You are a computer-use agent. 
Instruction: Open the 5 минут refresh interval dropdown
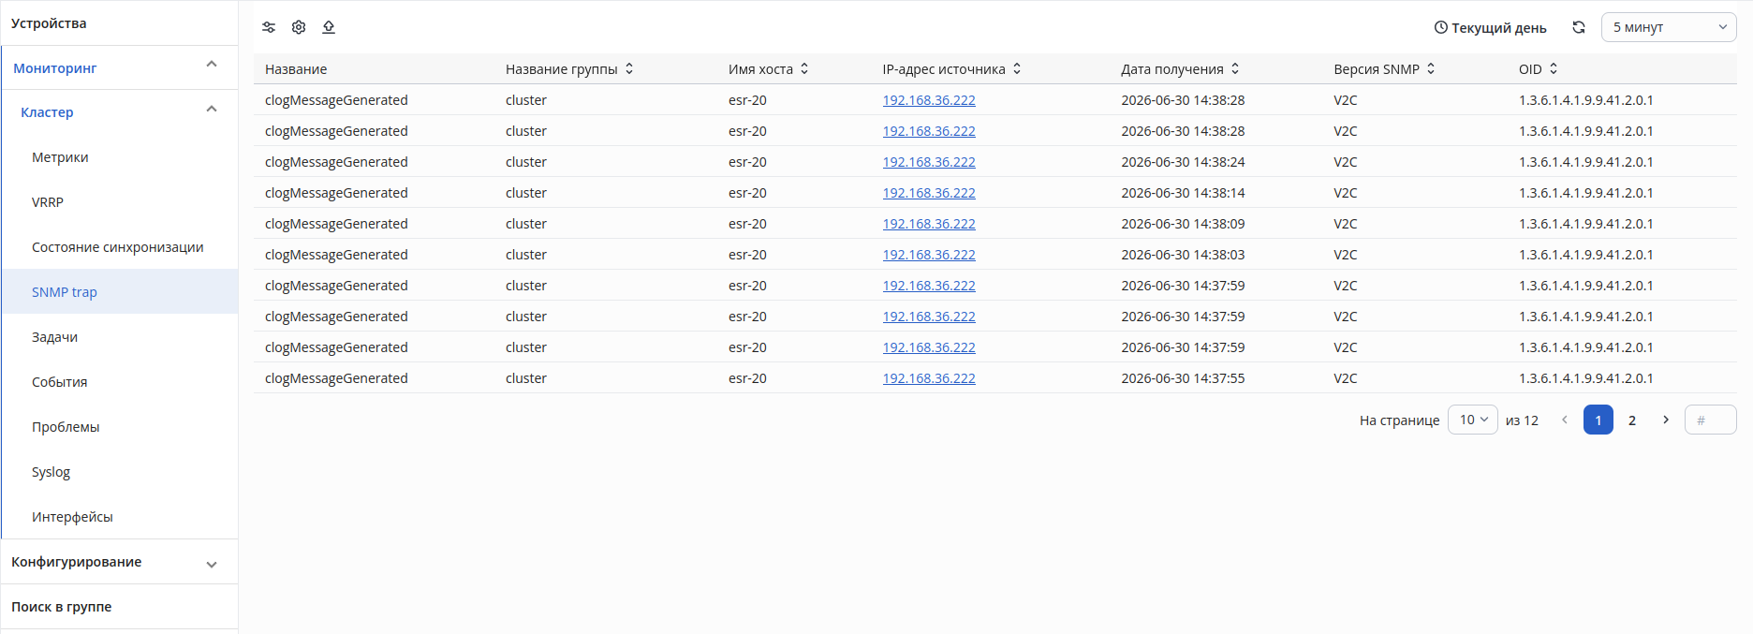point(1669,27)
